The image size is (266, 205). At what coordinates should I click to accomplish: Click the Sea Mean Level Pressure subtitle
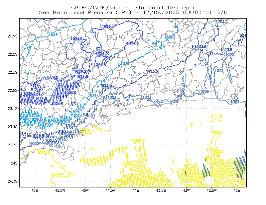pos(133,13)
